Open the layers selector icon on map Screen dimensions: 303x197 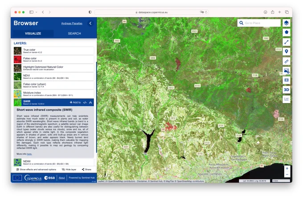coord(287,23)
